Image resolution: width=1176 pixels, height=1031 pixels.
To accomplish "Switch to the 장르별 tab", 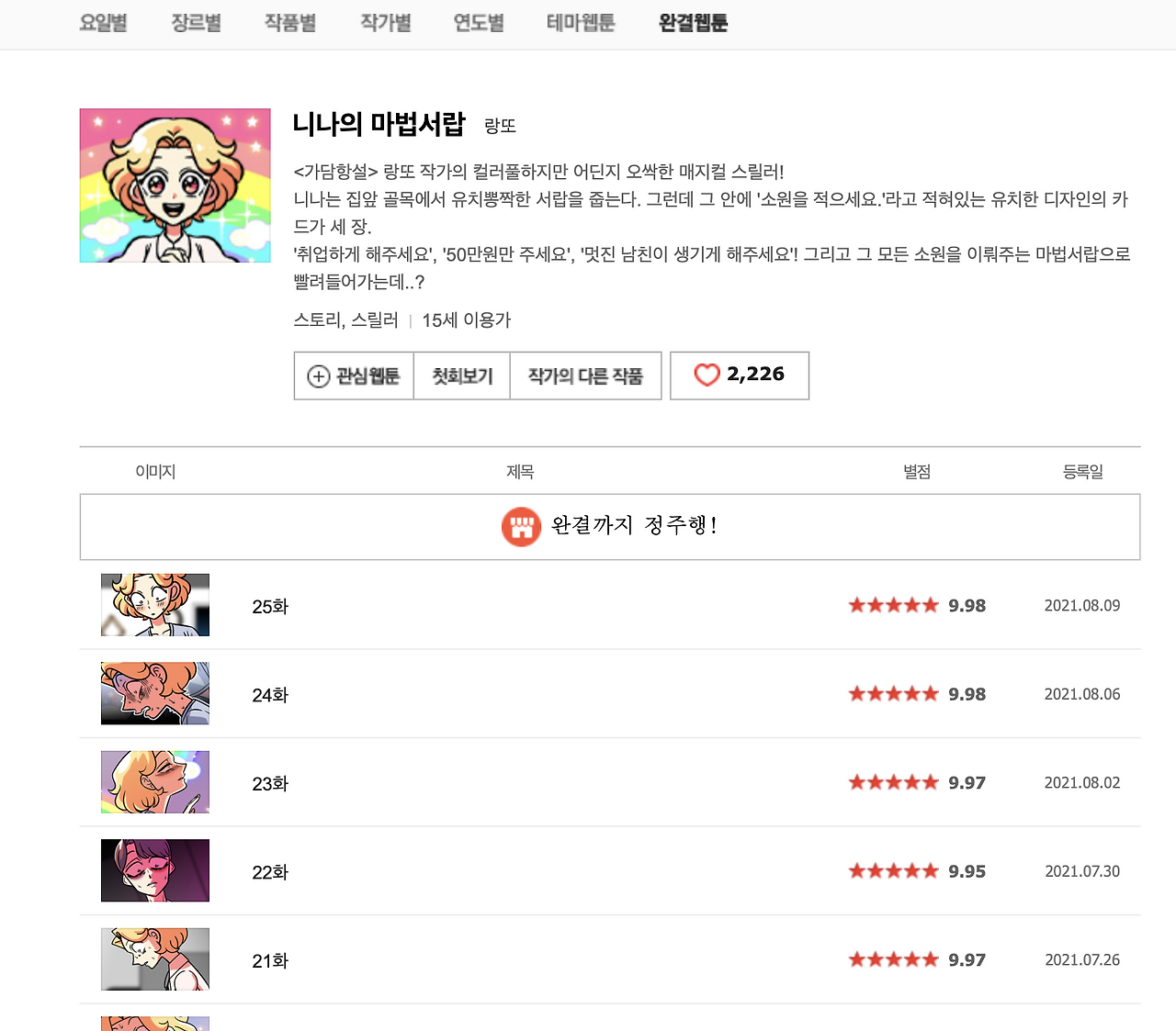I will pos(196,23).
